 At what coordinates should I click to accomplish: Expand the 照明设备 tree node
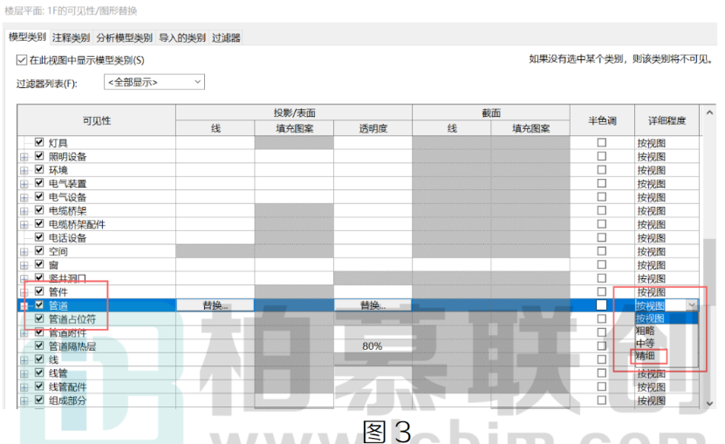pos(24,157)
